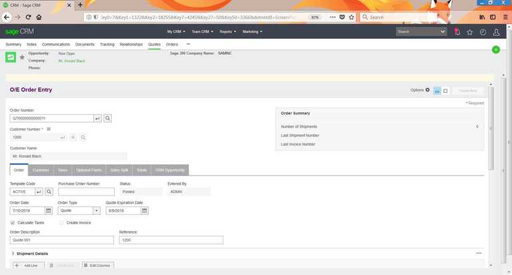Expand the header Search dropdown arrow
The width and height of the screenshot is (512, 275).
[443, 32]
